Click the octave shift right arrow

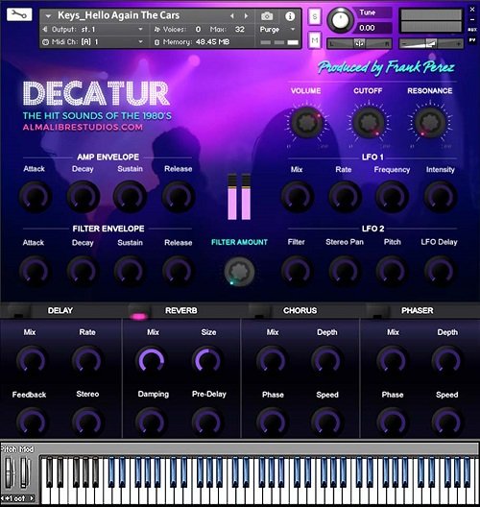tap(32, 498)
